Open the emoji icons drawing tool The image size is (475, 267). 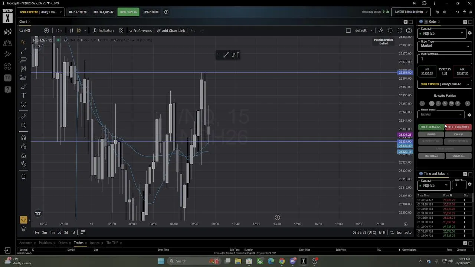pyautogui.click(x=23, y=105)
